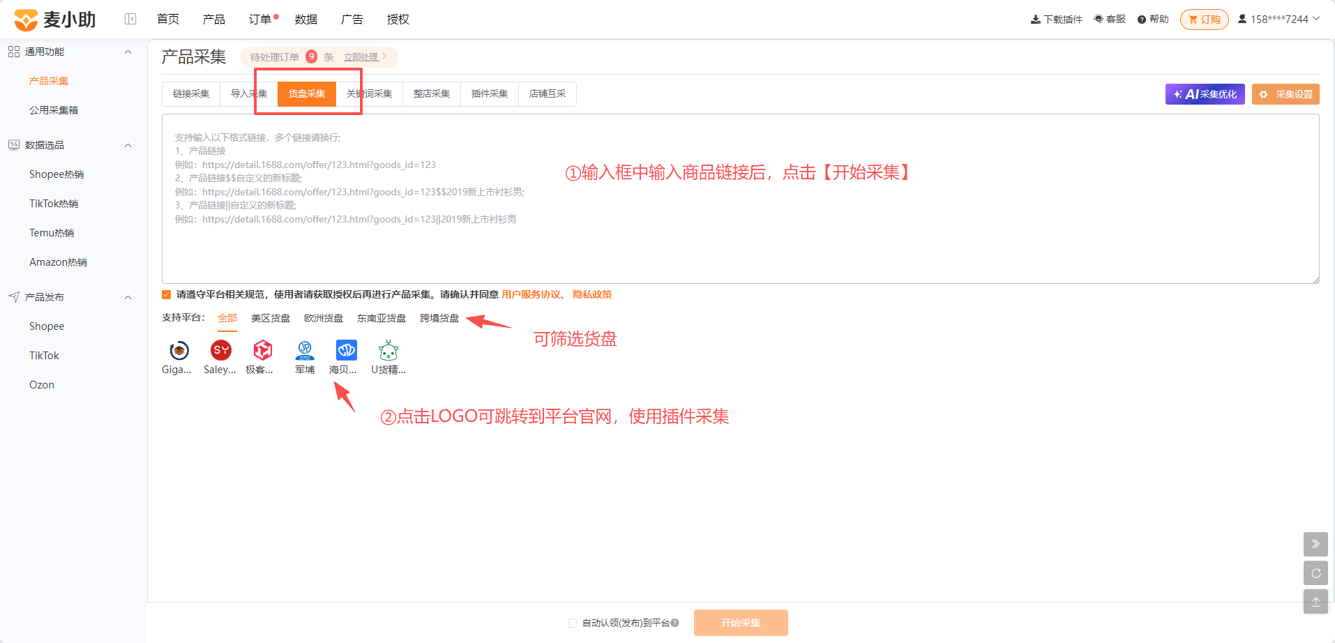Toggle the agreement compliance checkbox
This screenshot has height=643, width=1335.
click(x=167, y=294)
